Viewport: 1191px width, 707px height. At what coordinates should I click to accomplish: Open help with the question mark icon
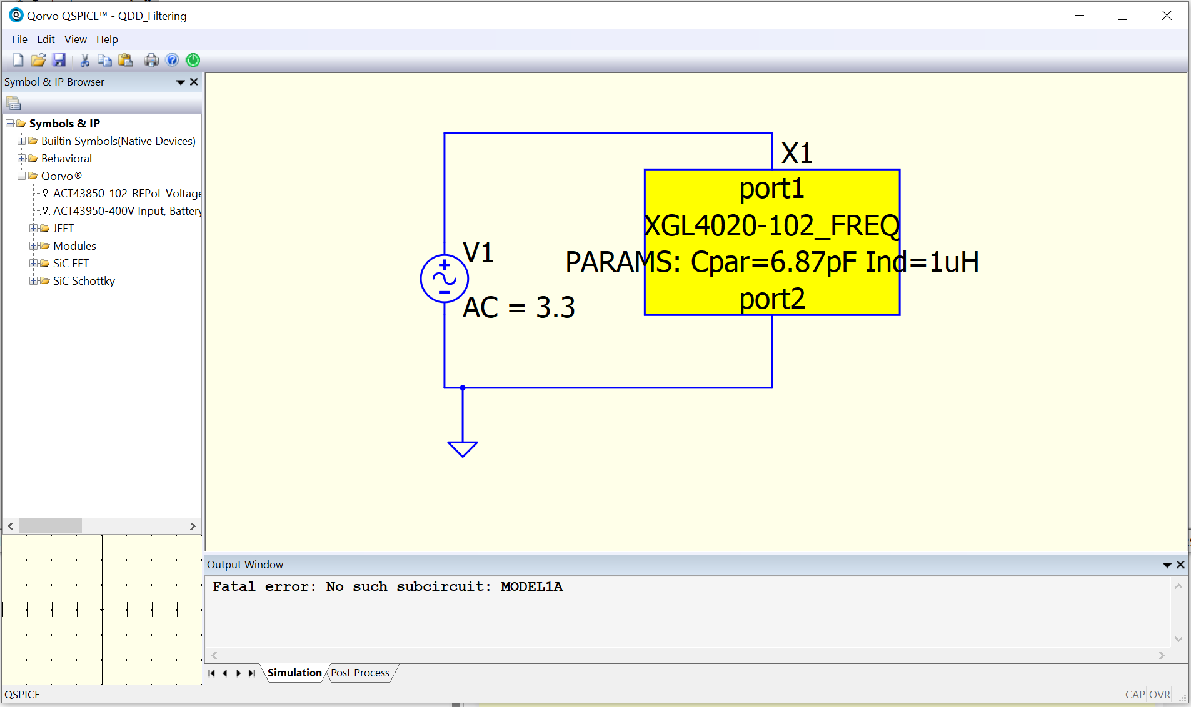click(x=172, y=60)
